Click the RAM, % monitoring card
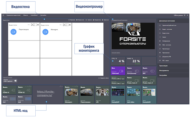 click(x=133, y=61)
